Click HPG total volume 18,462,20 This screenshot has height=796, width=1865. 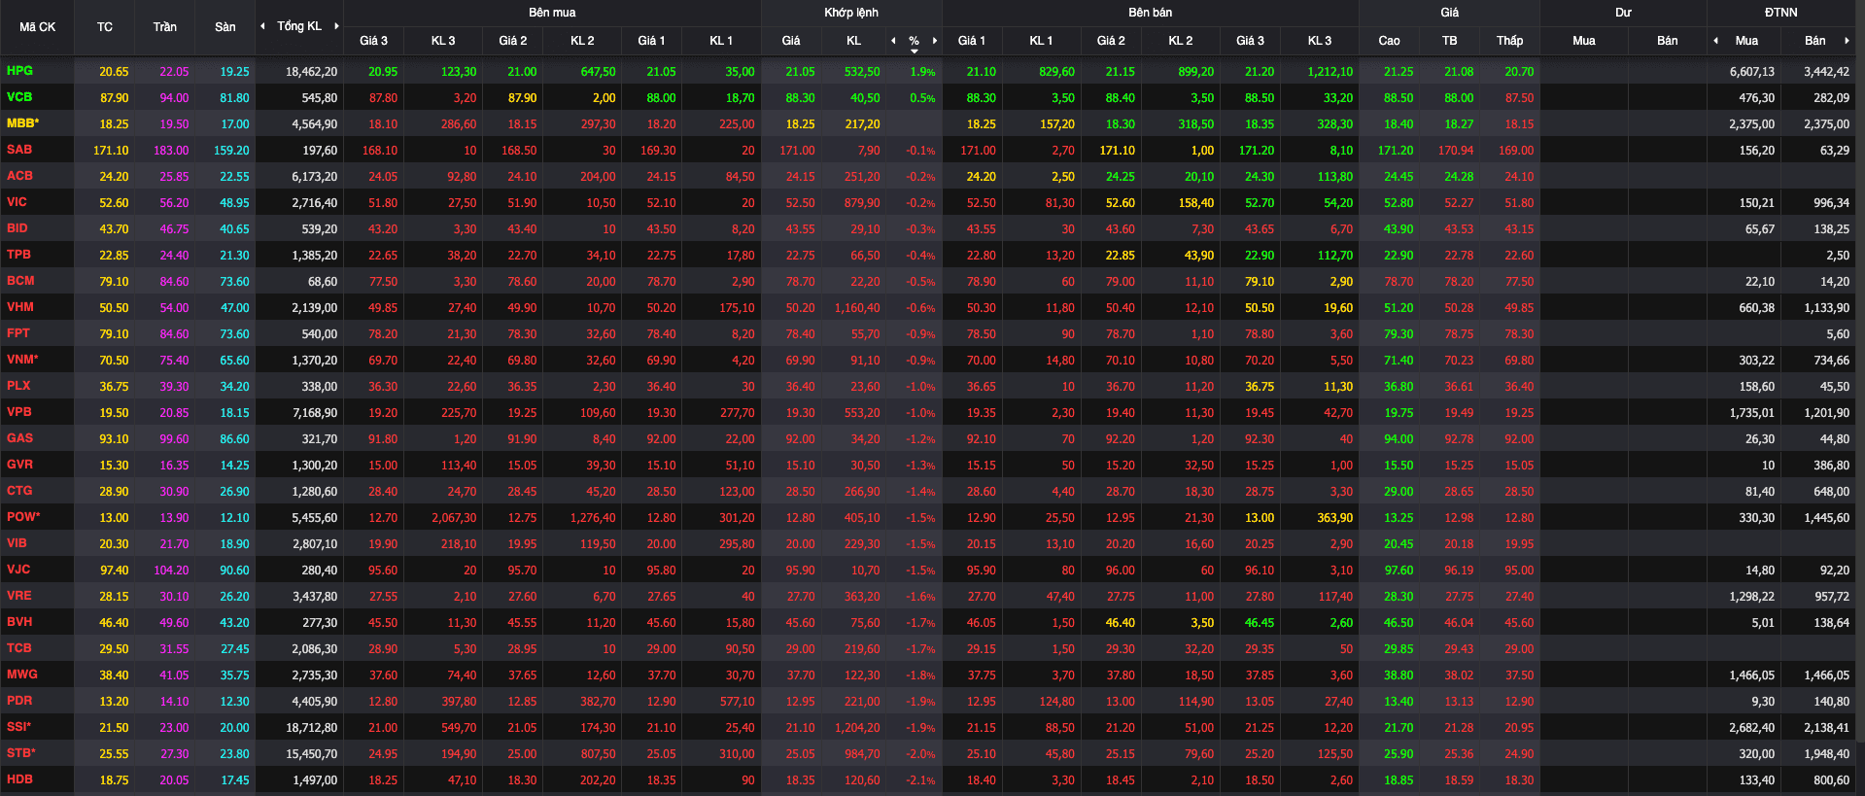point(312,72)
